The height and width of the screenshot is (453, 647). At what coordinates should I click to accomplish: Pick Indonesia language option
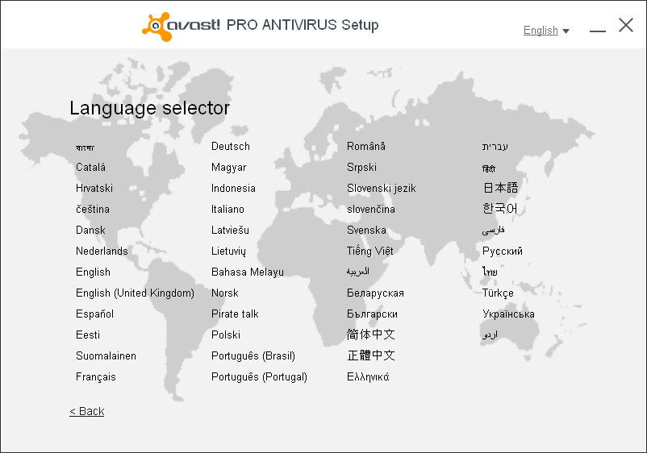click(233, 189)
